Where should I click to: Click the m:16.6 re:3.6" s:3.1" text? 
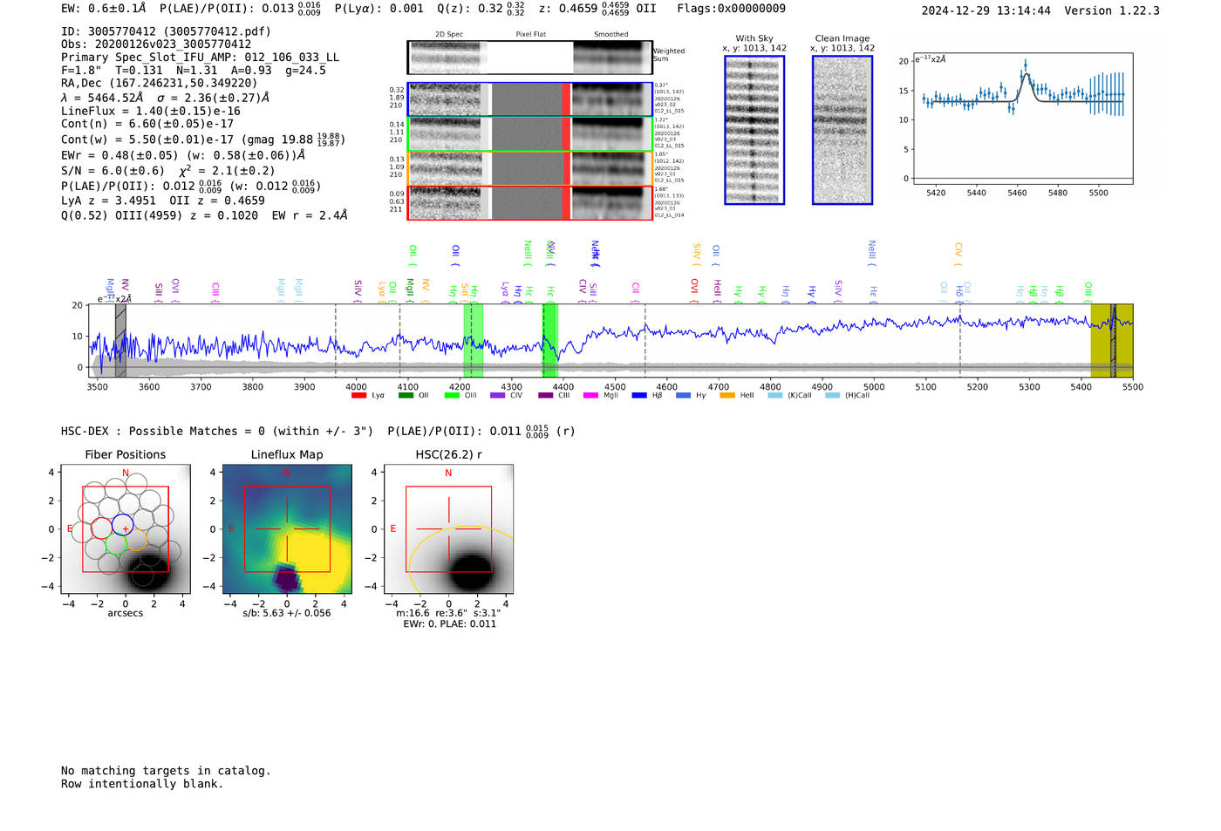(448, 613)
